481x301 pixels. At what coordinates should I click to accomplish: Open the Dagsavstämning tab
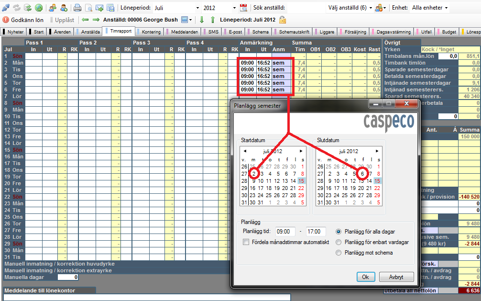click(x=392, y=32)
